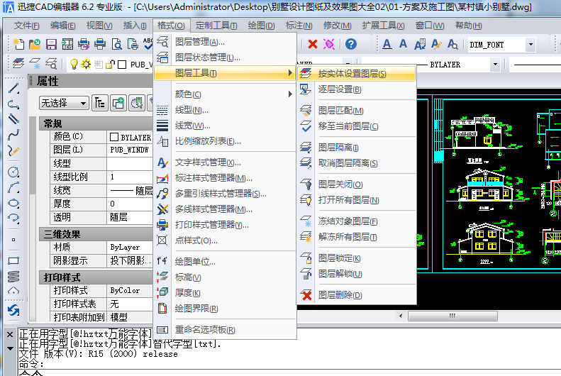561x376 pixels.
Task: Collapse the 打印样式 properties section
Action: [x=96, y=277]
